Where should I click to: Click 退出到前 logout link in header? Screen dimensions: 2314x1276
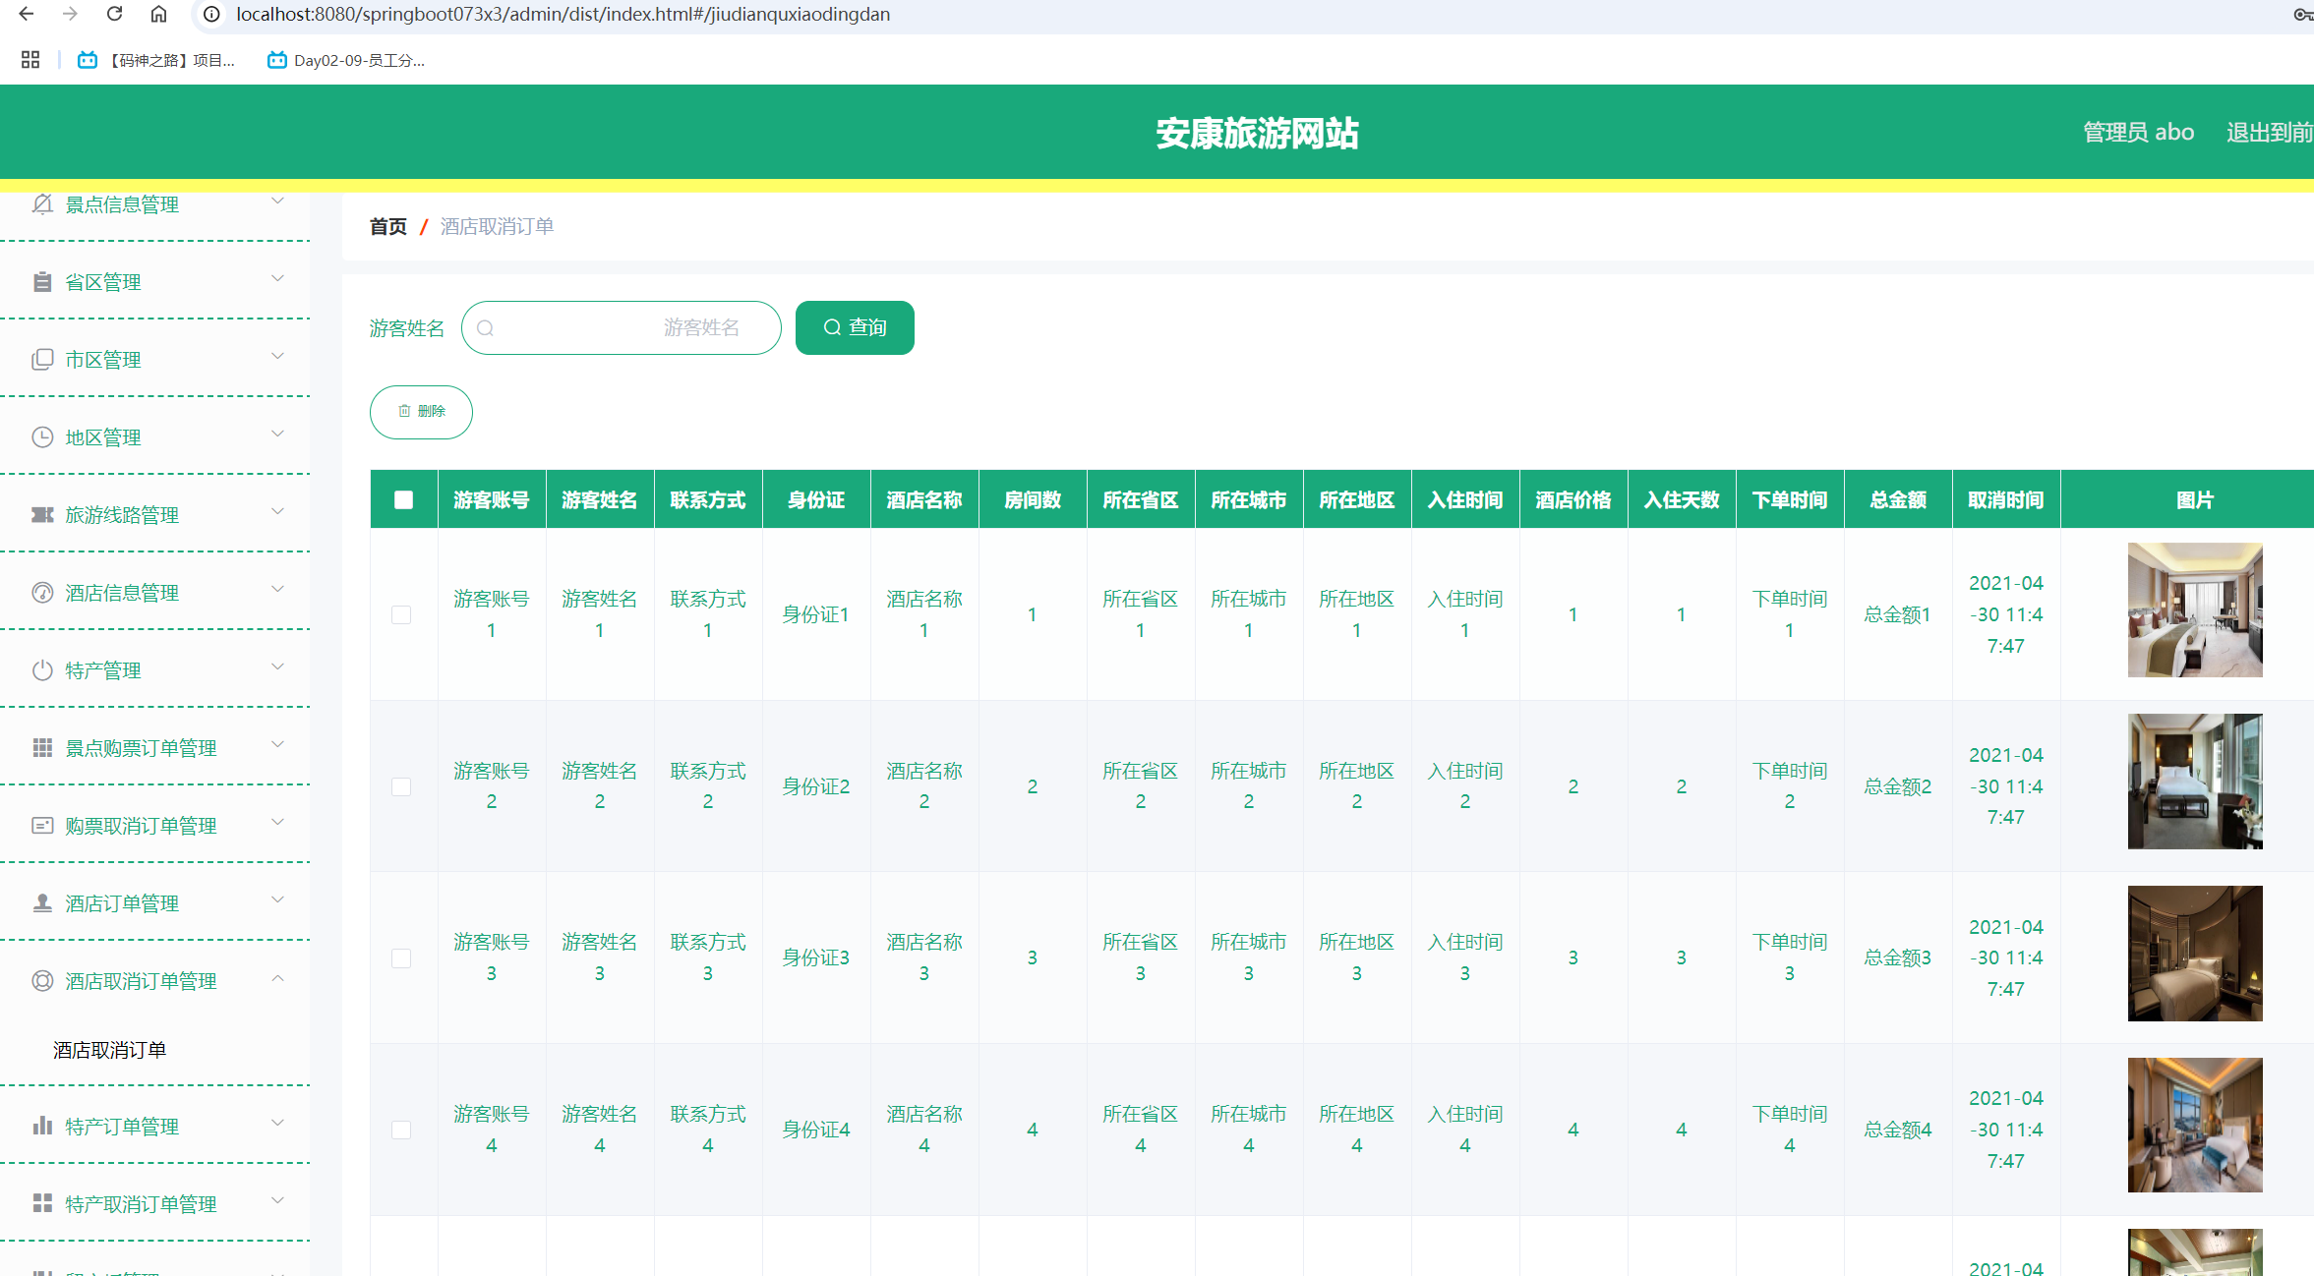coord(2269,132)
